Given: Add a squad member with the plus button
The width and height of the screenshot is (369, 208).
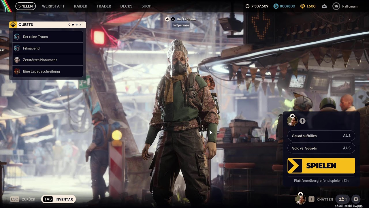Looking at the screenshot, I should [302, 121].
